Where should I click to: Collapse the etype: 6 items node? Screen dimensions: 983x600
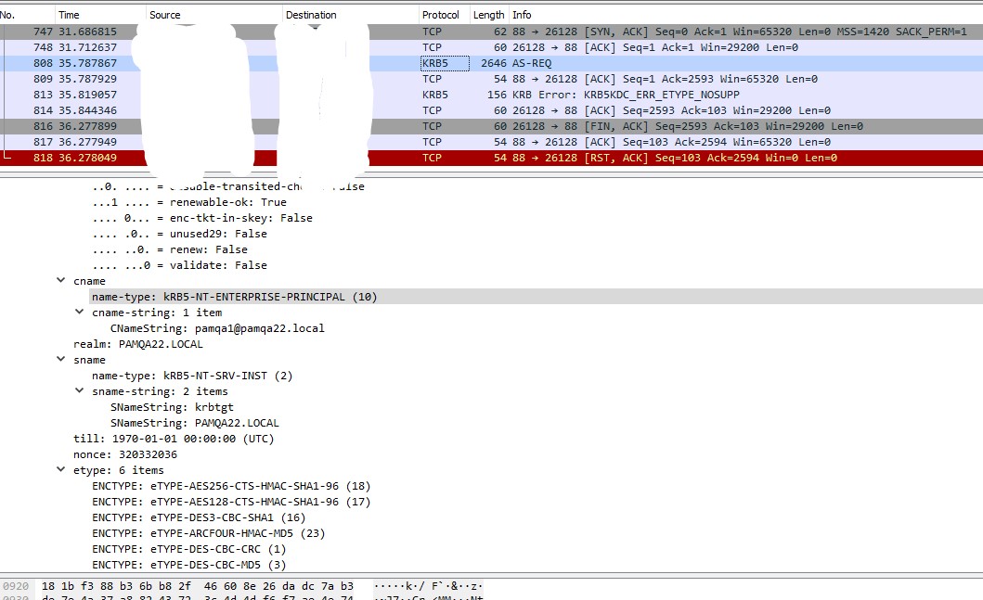(x=61, y=470)
